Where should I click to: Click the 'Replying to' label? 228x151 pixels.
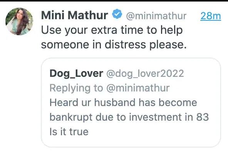76,88
